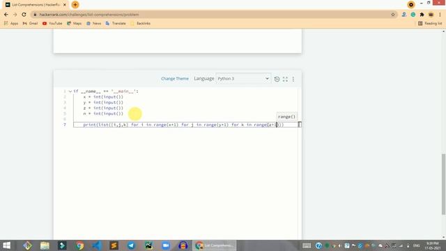Click the Change Theme link

tap(175, 79)
